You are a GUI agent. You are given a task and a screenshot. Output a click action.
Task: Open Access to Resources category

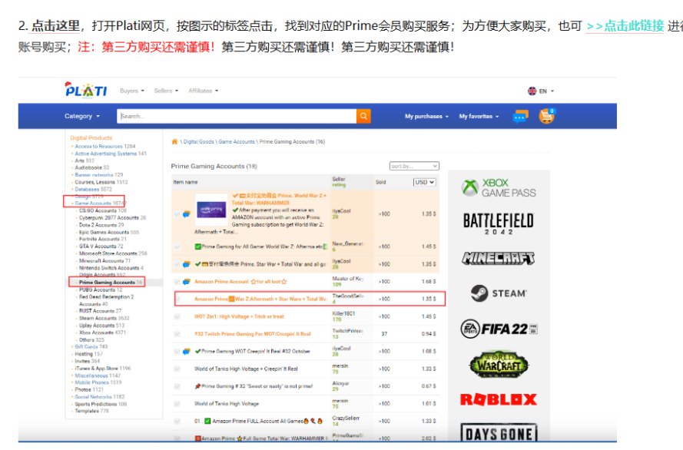[x=98, y=146]
